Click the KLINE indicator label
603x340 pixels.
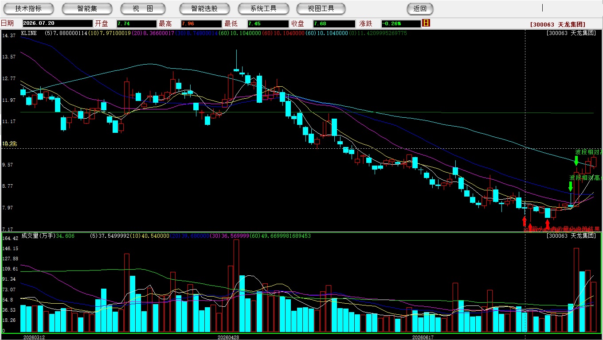tap(29, 33)
